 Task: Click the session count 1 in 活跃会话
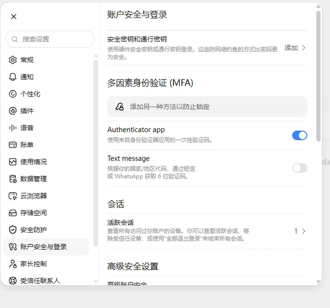coord(296,231)
